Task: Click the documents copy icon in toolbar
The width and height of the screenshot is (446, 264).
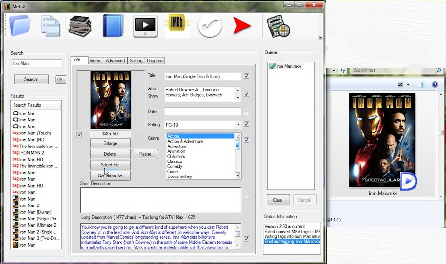Action: click(51, 26)
